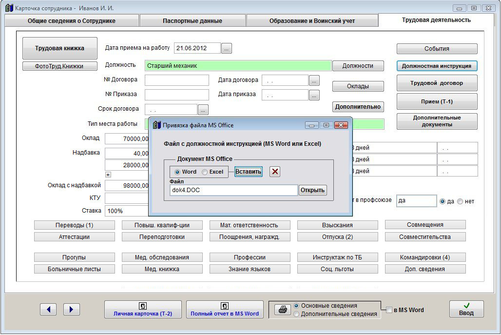Open Личная карточка (Т-2) report
The image size is (501, 335).
[x=143, y=310]
